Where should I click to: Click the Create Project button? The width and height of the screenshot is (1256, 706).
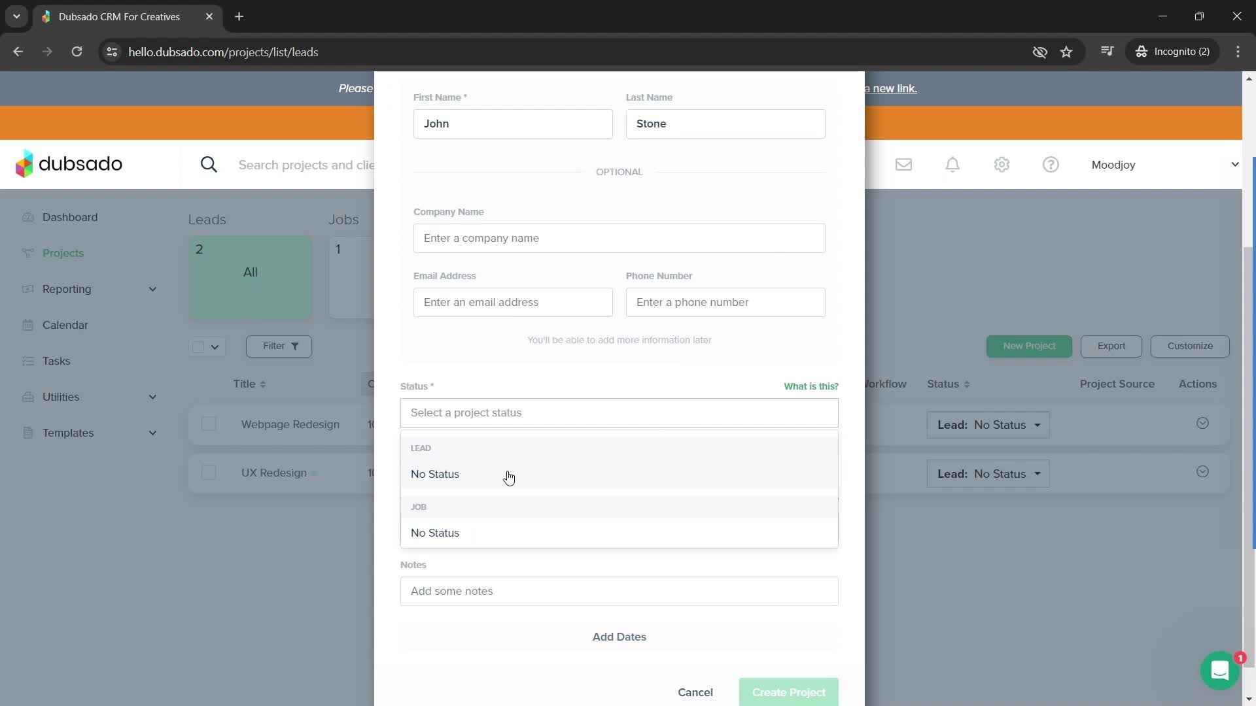788,692
